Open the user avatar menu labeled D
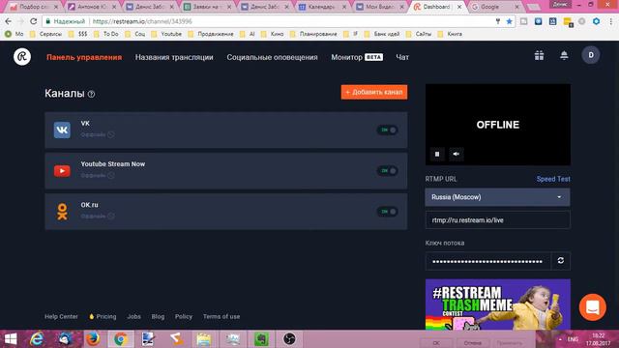This screenshot has width=619, height=348. click(x=591, y=55)
